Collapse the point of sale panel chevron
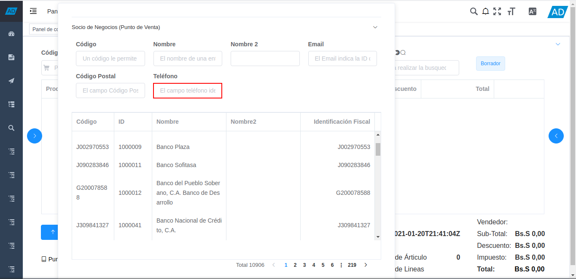576x279 pixels. pyautogui.click(x=558, y=44)
